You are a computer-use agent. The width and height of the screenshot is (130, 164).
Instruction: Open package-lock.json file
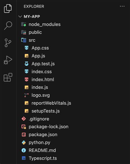pyautogui.click(x=49, y=127)
